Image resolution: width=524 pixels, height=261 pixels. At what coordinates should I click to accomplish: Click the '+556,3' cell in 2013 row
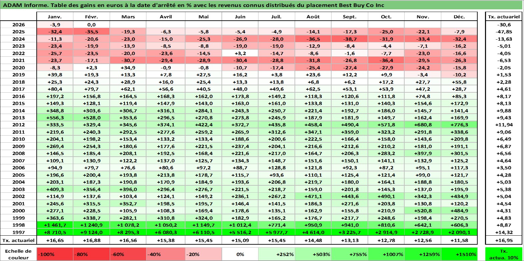[55, 118]
